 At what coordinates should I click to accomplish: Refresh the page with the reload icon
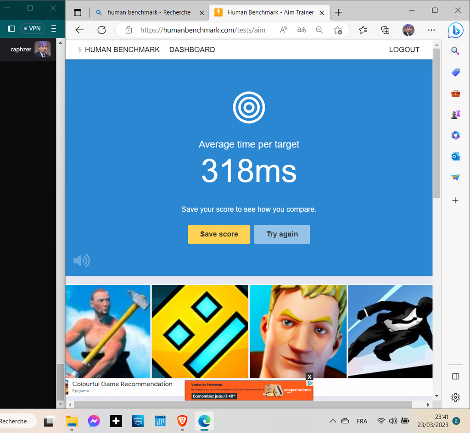click(102, 30)
